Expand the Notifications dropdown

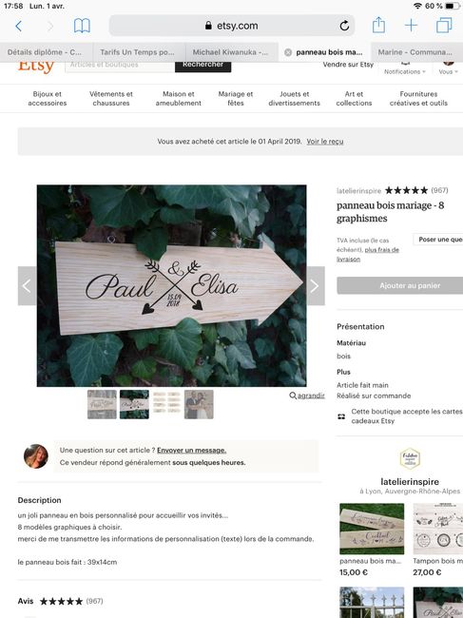click(x=405, y=71)
